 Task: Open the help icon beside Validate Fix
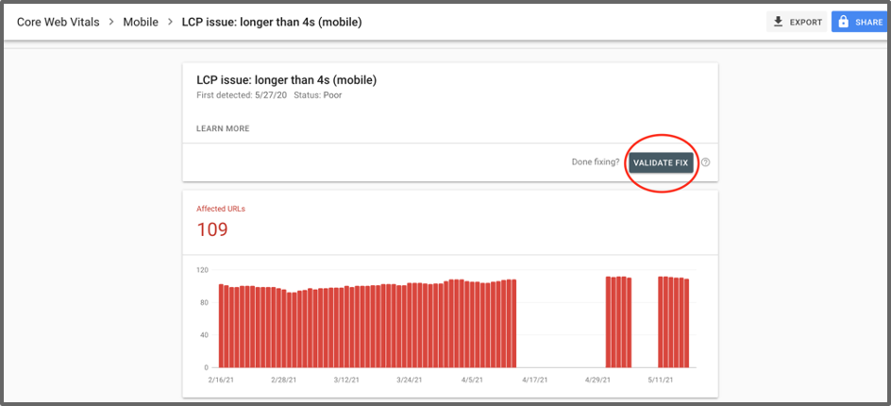706,162
